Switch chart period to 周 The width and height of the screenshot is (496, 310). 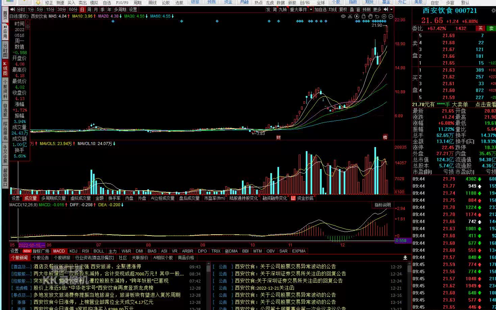(89, 9)
